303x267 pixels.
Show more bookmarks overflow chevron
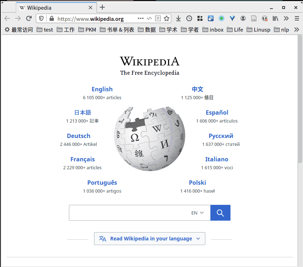297,29
